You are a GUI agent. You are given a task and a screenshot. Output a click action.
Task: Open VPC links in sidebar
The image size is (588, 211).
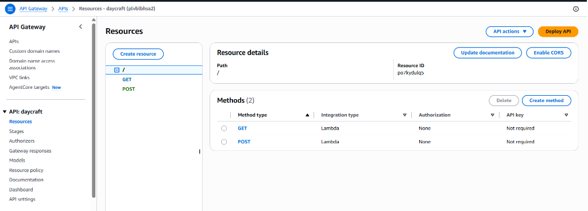click(x=19, y=77)
